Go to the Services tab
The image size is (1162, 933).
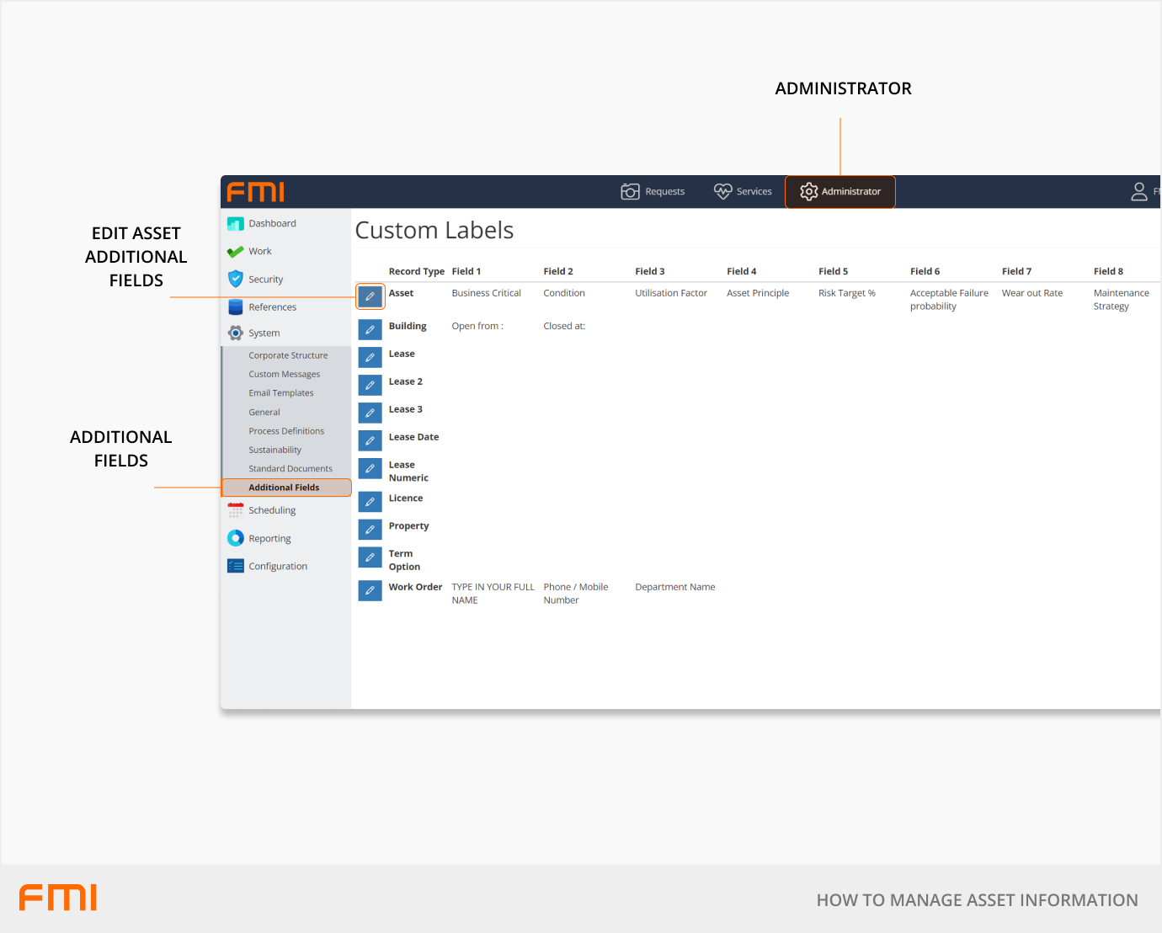coord(743,192)
